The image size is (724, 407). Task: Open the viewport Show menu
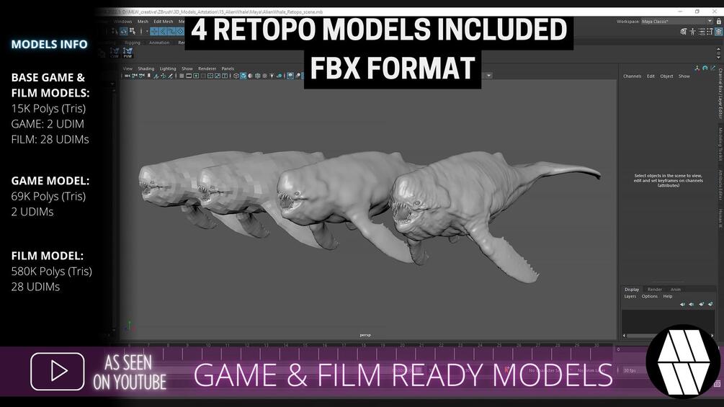pos(187,68)
